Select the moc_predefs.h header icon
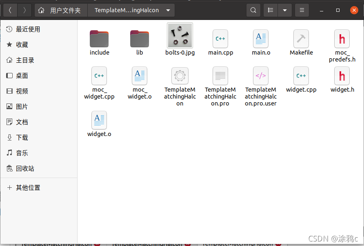 point(342,39)
